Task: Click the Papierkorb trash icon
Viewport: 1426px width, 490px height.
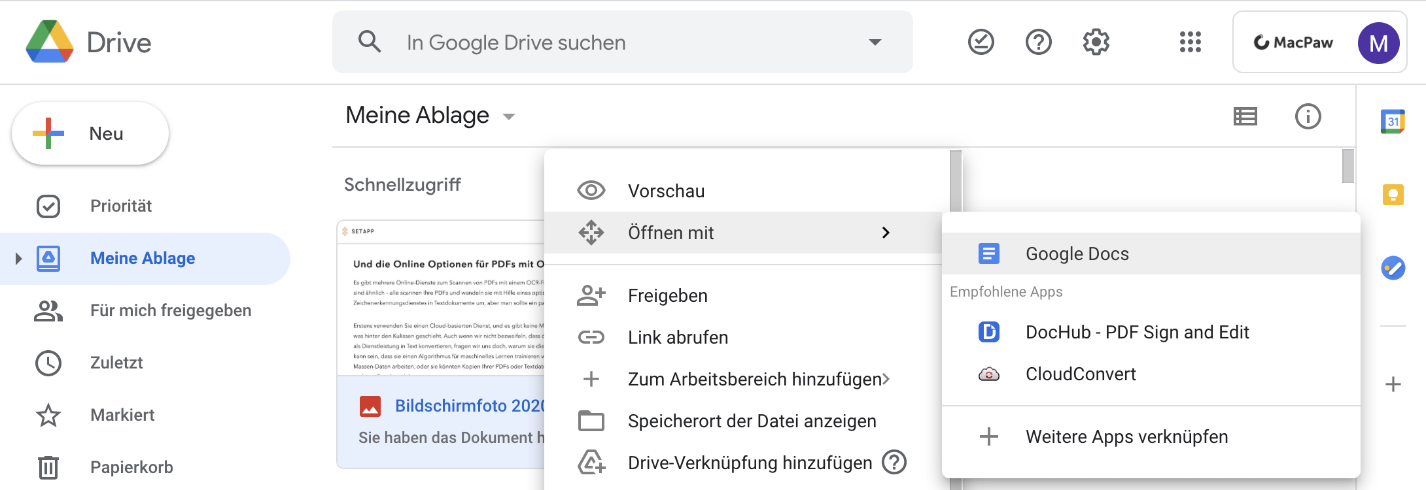Action: (x=48, y=467)
